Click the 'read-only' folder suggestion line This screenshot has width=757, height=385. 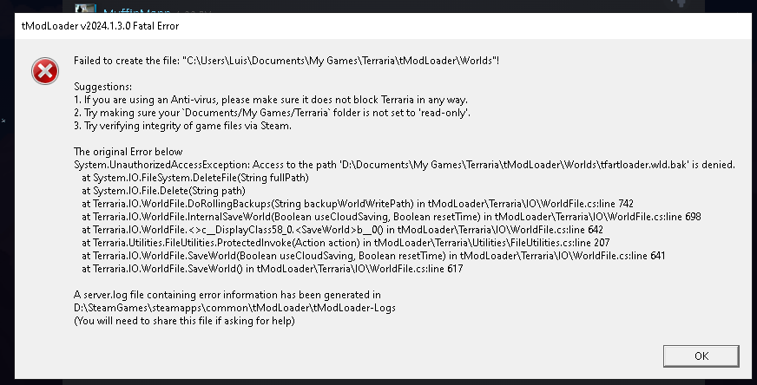tap(273, 113)
